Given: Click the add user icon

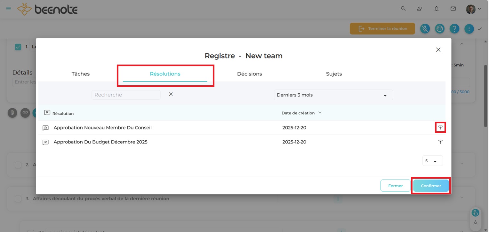Looking at the screenshot, I should click(x=420, y=9).
